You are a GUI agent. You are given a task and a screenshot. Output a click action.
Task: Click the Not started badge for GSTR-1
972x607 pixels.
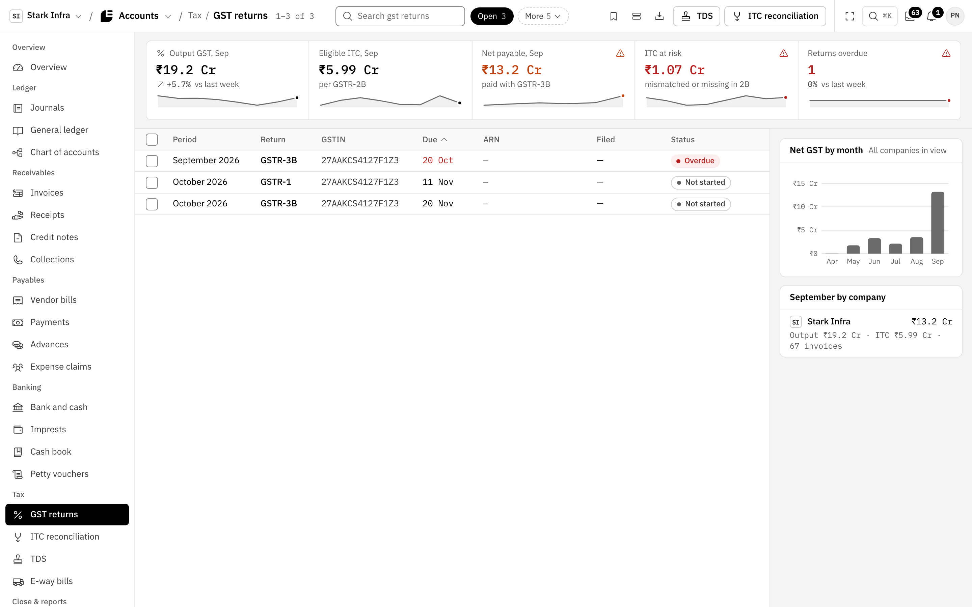[701, 183]
